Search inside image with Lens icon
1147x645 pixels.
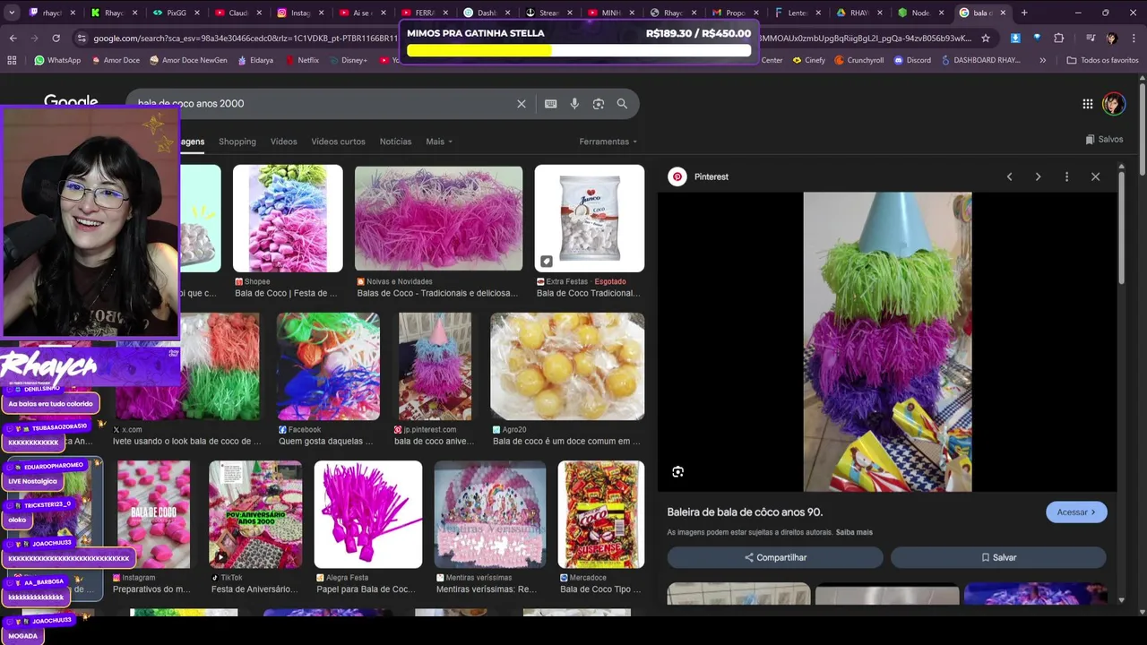pyautogui.click(x=677, y=472)
